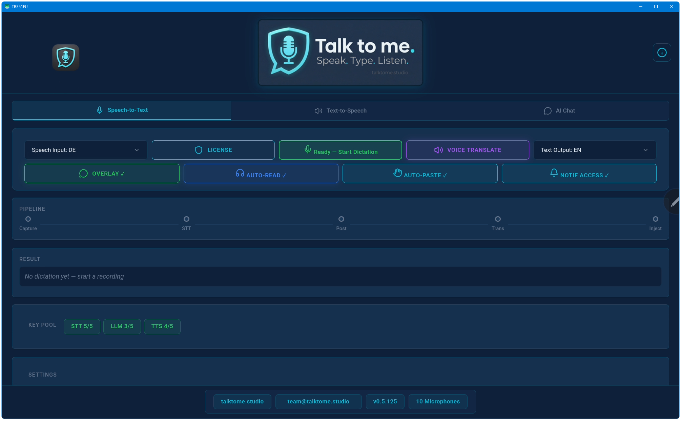The image size is (681, 421).
Task: Click the 10 Microphones badge
Action: coord(438,401)
